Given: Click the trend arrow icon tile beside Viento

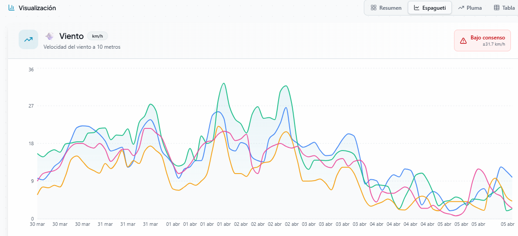Looking at the screenshot, I should click(28, 39).
